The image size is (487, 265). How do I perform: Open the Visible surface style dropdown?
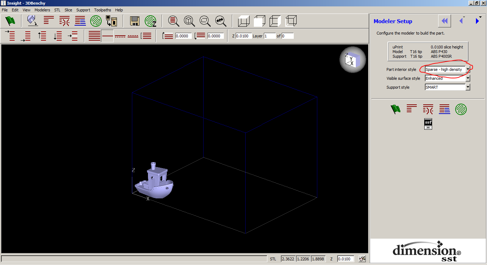coord(468,78)
